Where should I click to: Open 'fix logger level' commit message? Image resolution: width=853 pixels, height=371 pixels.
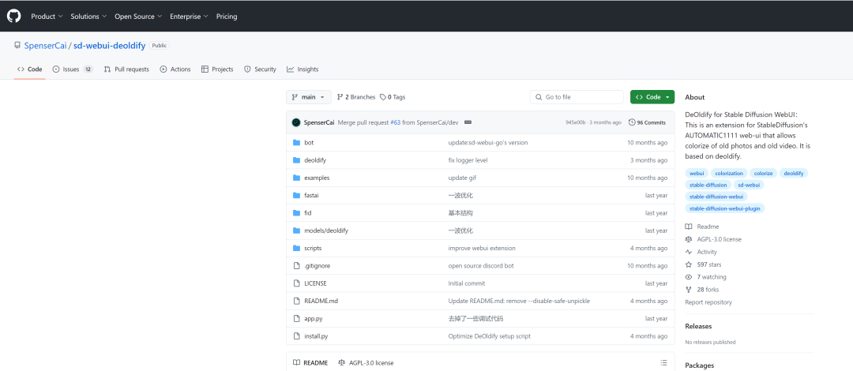click(468, 160)
